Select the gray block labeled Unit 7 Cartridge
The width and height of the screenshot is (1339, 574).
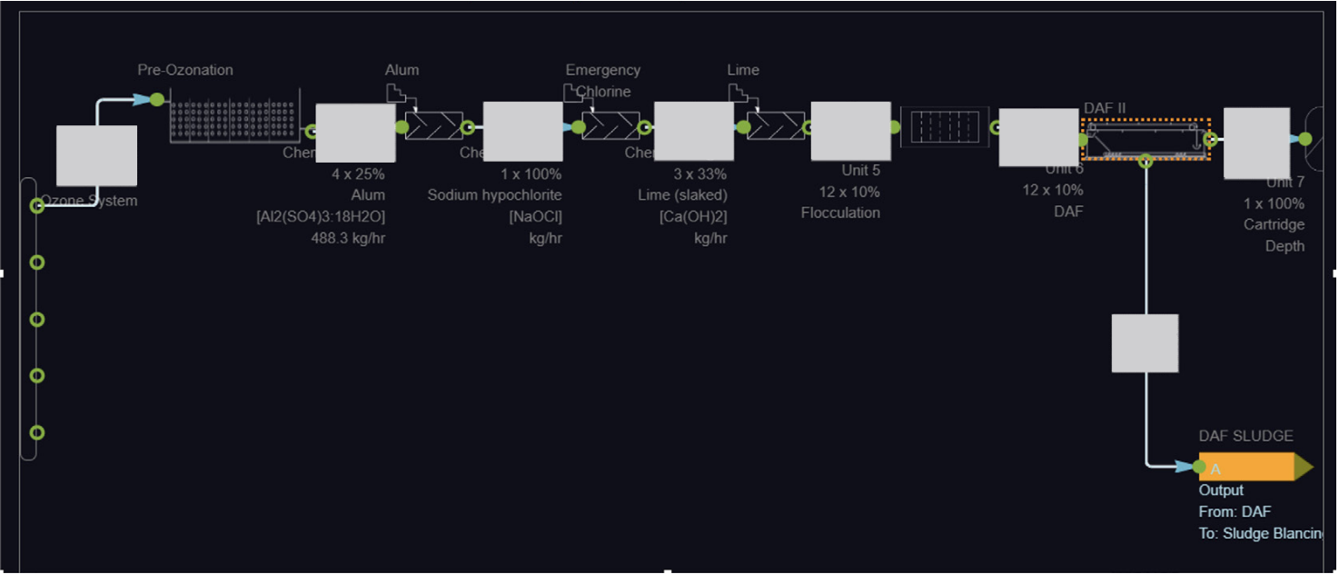click(x=1256, y=143)
